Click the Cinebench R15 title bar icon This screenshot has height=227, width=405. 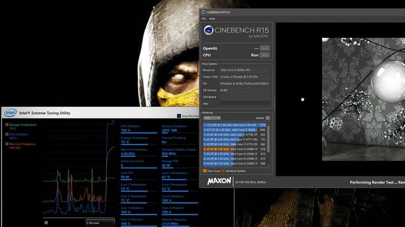[203, 12]
